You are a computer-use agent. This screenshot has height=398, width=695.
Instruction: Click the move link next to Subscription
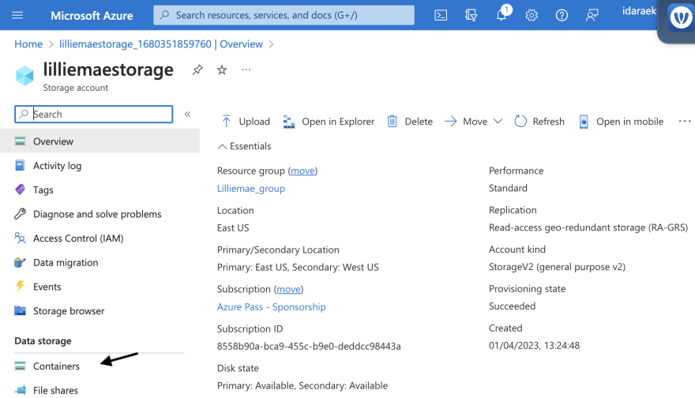coord(288,289)
